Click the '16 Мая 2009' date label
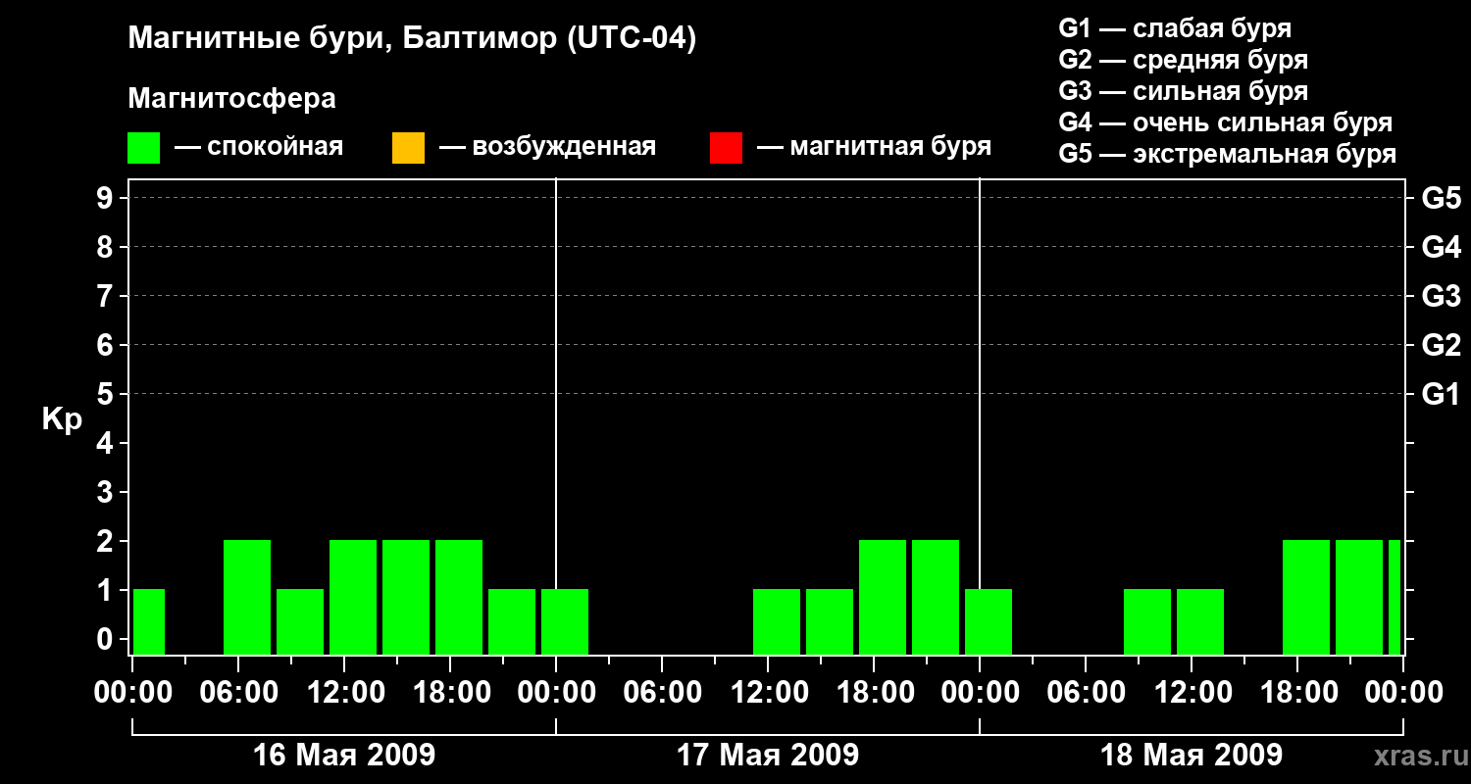The image size is (1471, 784). point(344,755)
